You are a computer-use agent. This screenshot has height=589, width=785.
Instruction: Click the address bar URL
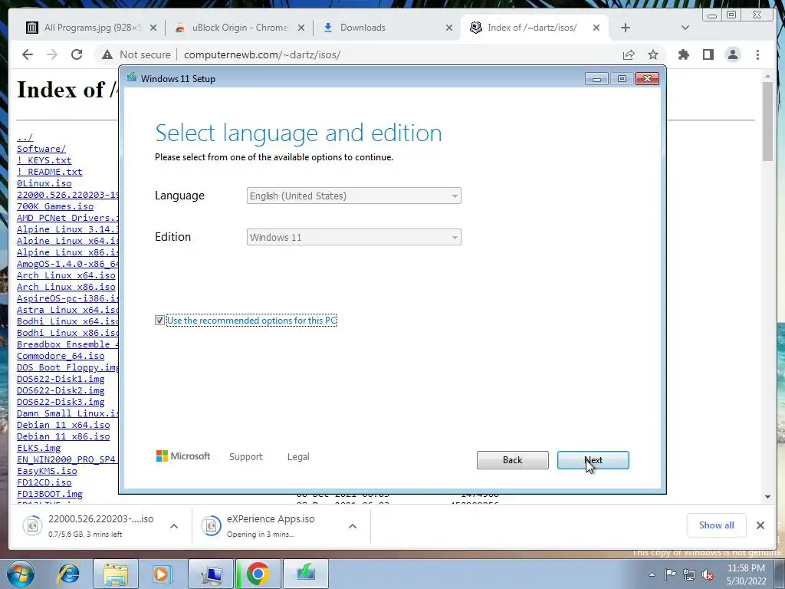262,54
